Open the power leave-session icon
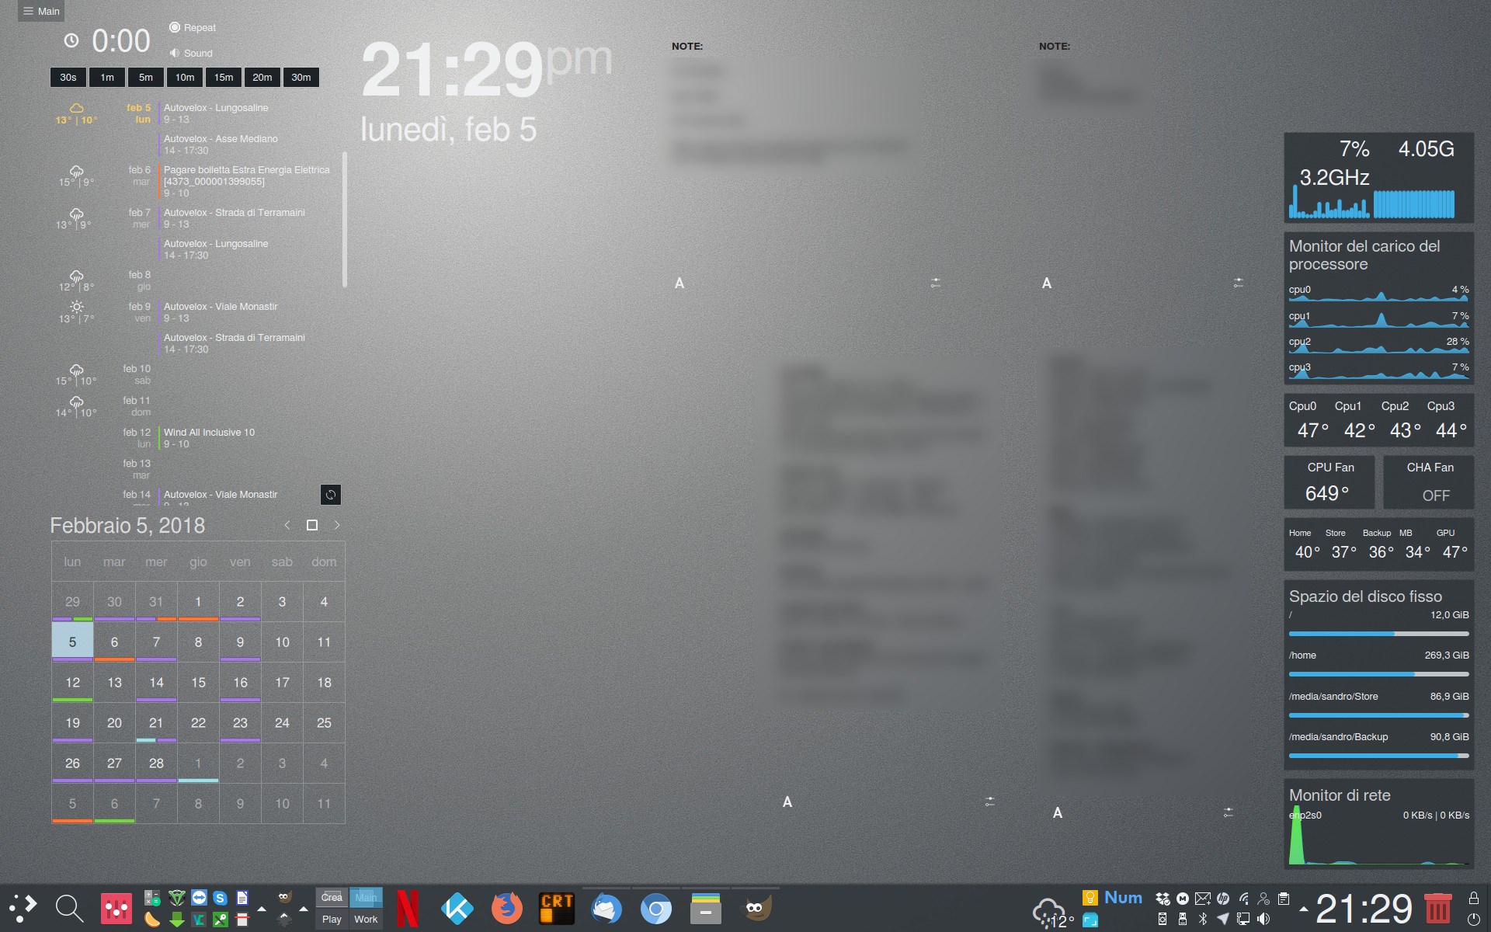 pos(1473,920)
